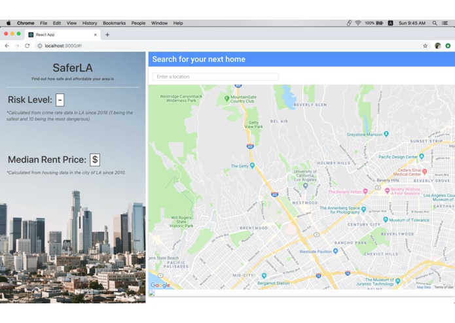Close the React App tab

(x=96, y=35)
